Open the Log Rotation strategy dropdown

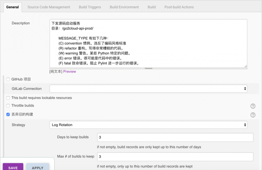tap(148, 125)
